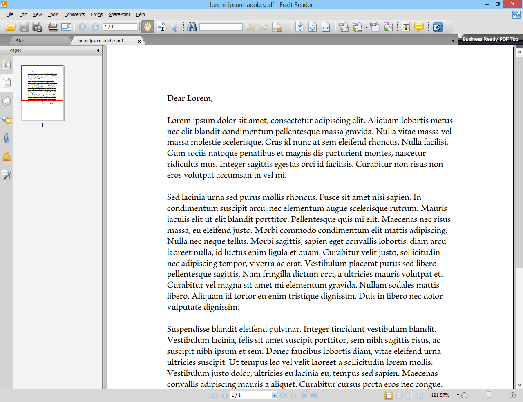Open the Security padlock panel
Image resolution: width=523 pixels, height=402 pixels.
[7, 157]
